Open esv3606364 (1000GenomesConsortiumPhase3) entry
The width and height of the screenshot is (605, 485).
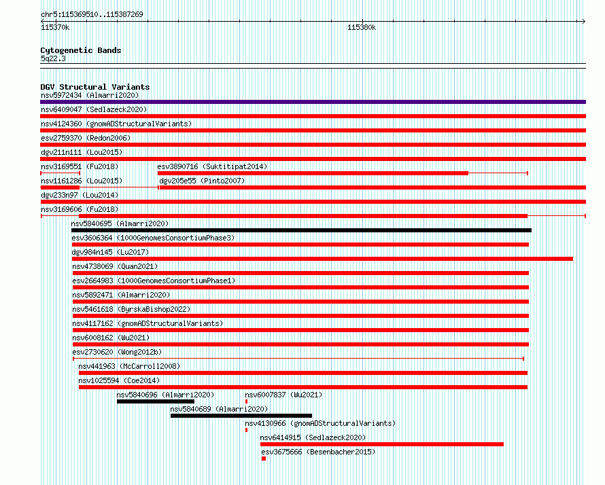coord(153,238)
